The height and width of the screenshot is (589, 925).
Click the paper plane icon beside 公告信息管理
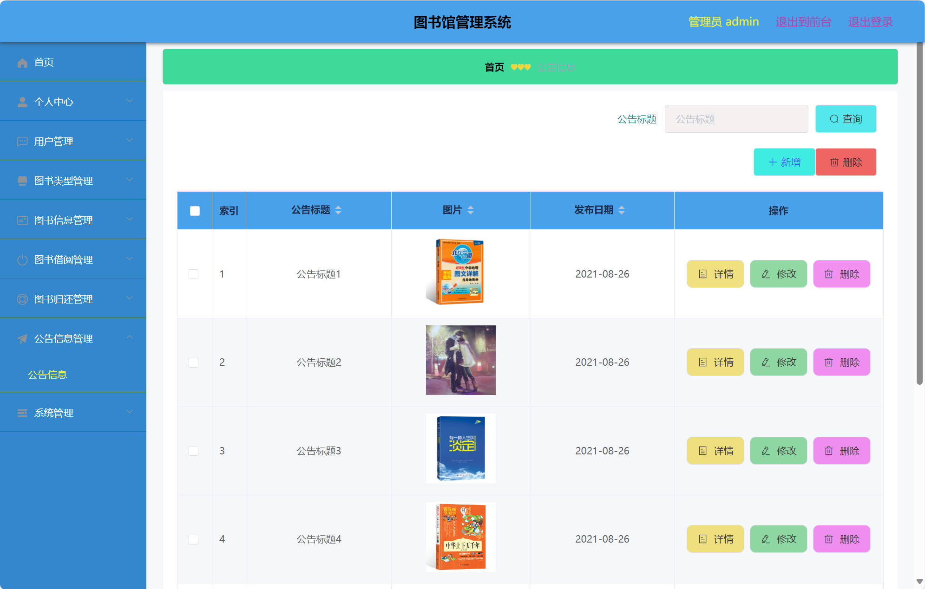[x=22, y=339]
